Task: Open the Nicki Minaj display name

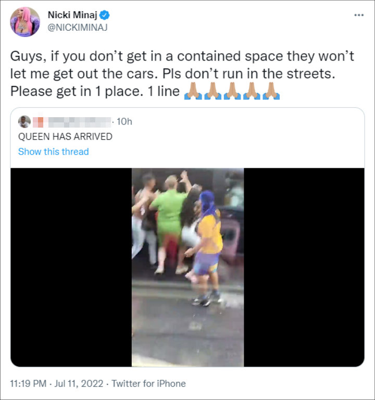Action: click(72, 15)
